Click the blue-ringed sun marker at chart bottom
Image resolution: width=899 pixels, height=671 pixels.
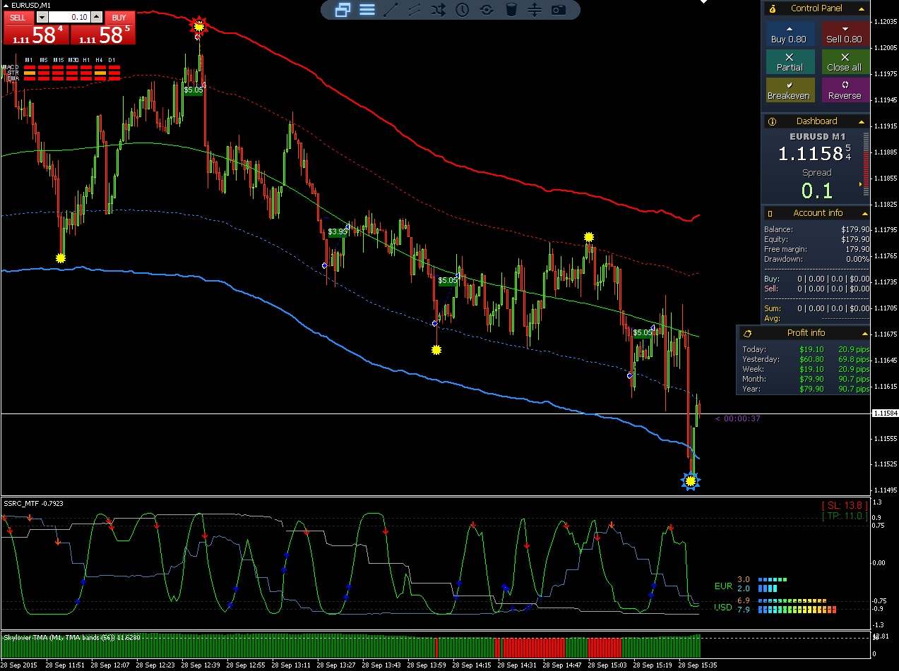pyautogui.click(x=691, y=481)
